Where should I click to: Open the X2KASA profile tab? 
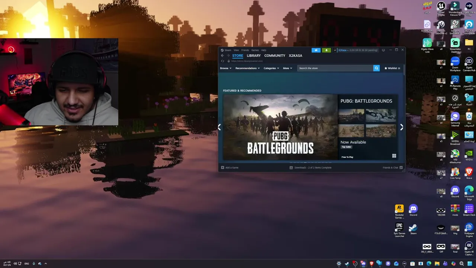[296, 55]
